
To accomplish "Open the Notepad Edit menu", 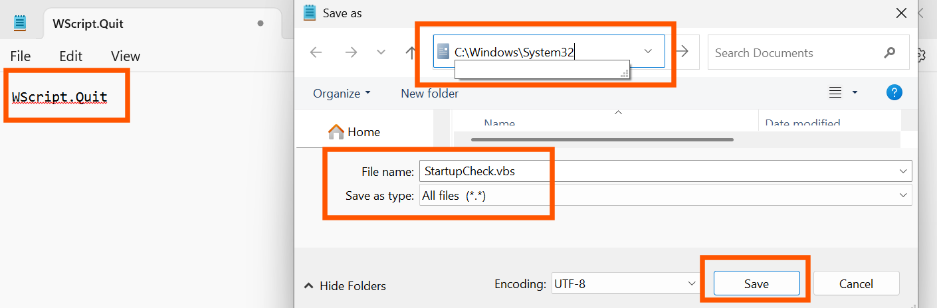I will (x=70, y=56).
